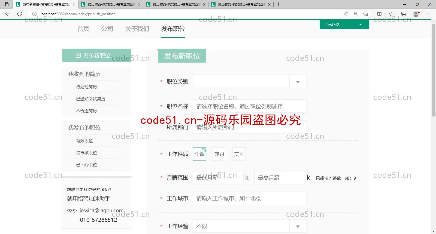Click the 最低月薪 input field
Viewport: 436px width, 234px height.
218,178
